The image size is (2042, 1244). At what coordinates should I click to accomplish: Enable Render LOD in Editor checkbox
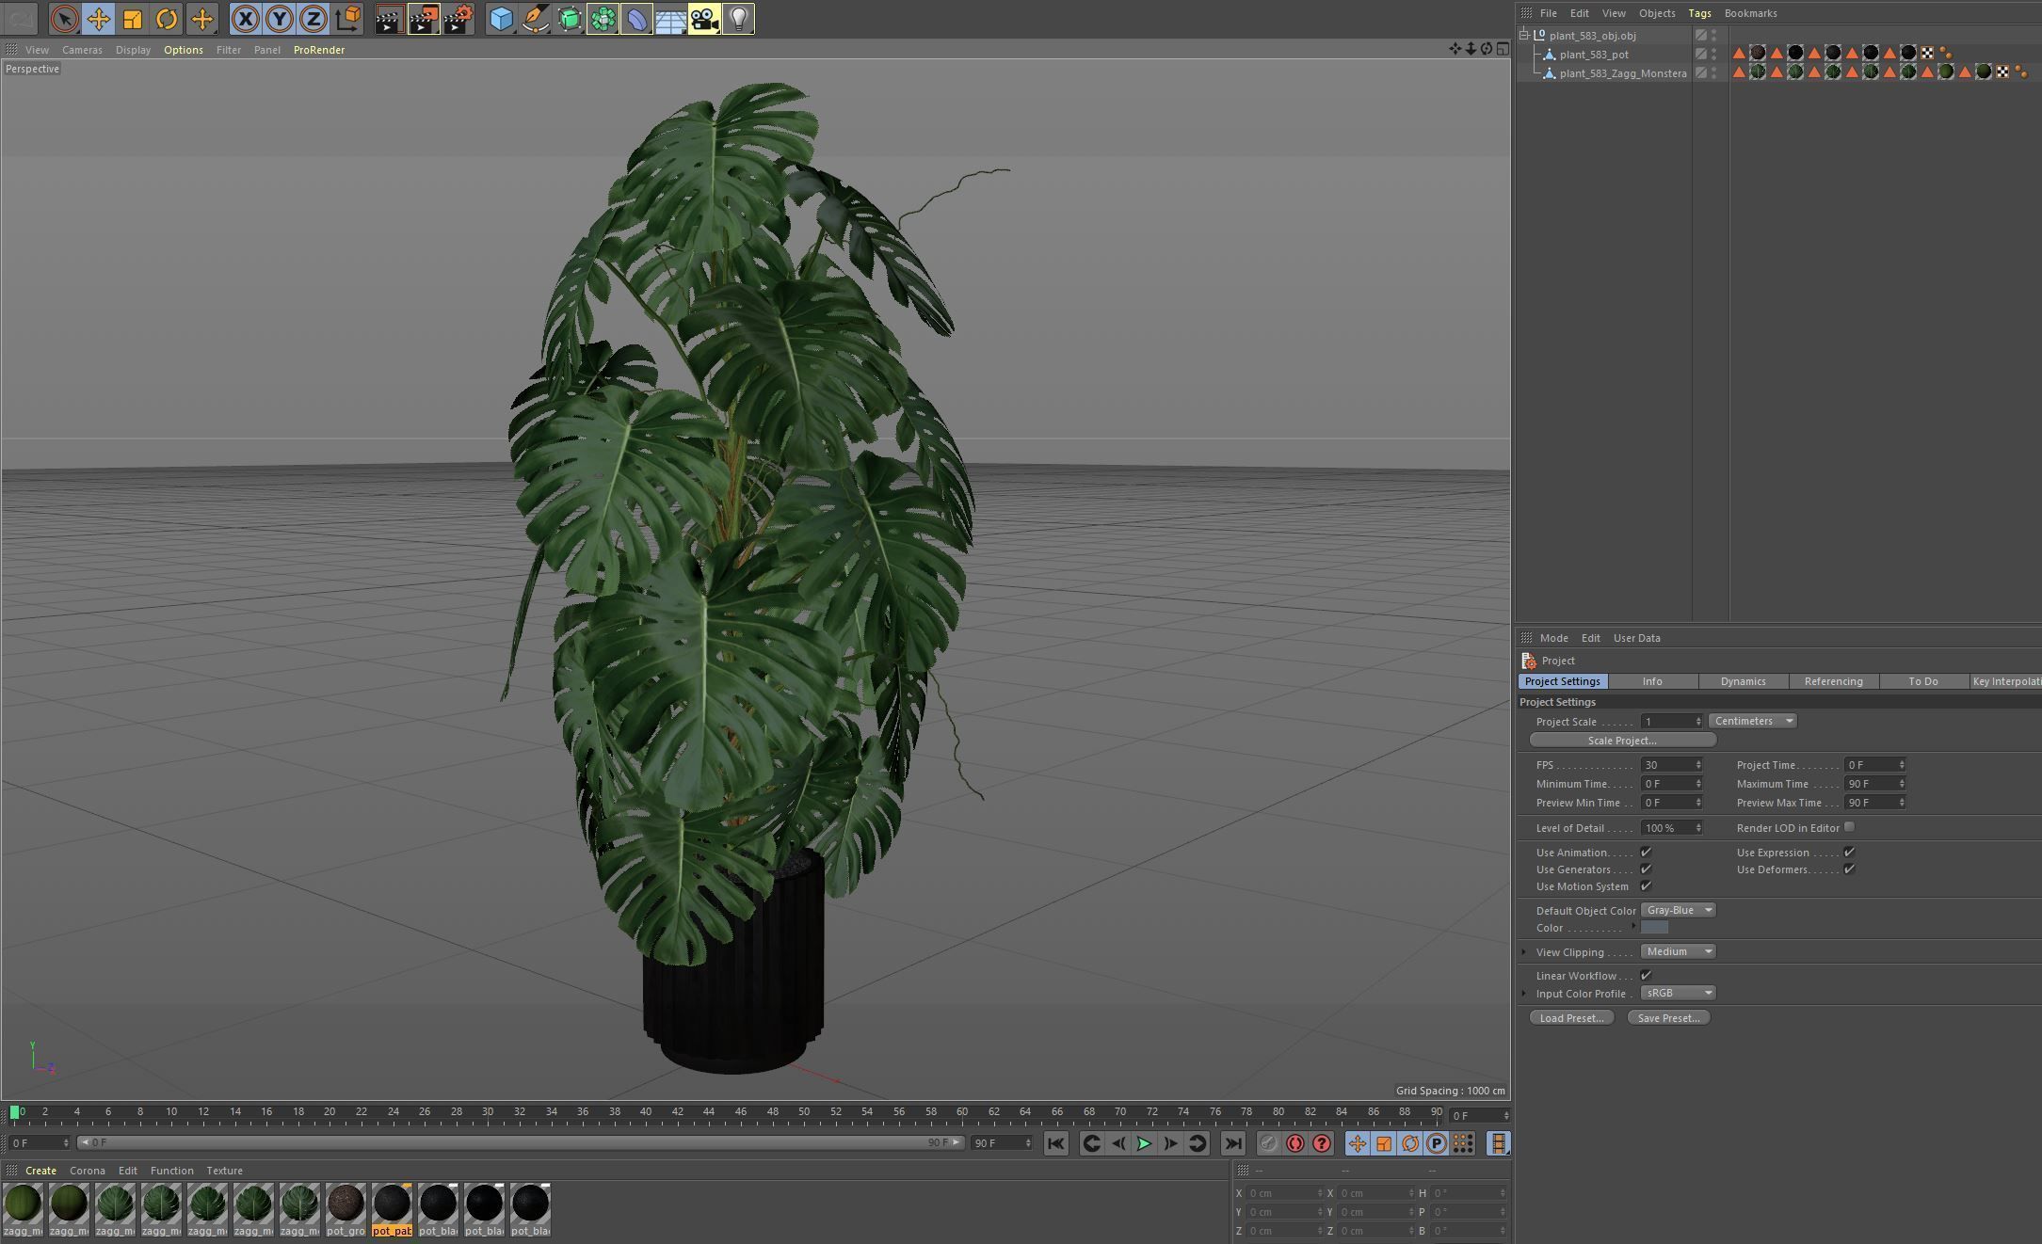point(1849,827)
